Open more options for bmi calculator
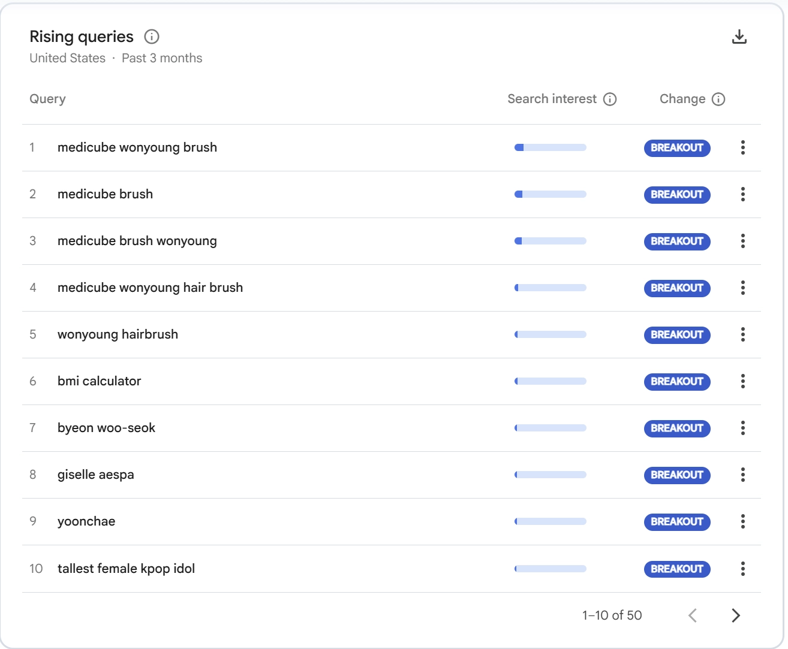This screenshot has width=788, height=649. coord(743,381)
